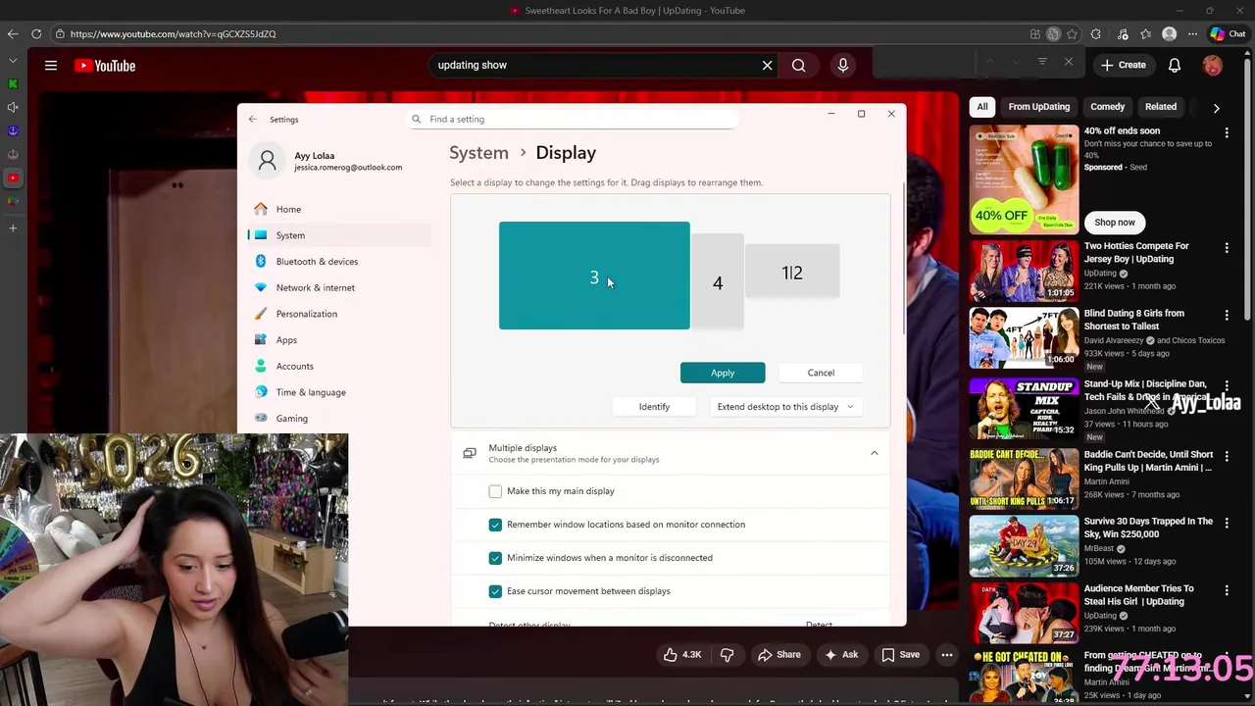Open the YouTube hamburger guide menu
The width and height of the screenshot is (1255, 706).
point(51,66)
